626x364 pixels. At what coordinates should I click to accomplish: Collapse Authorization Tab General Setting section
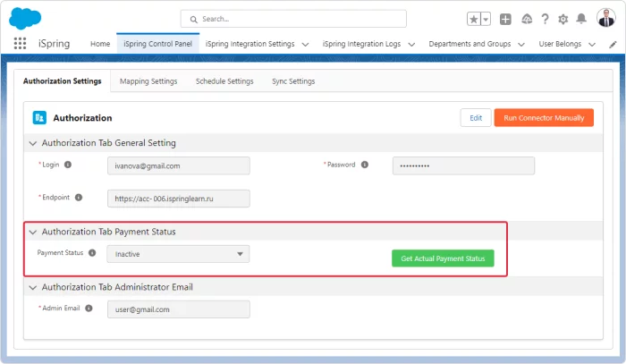(x=33, y=143)
